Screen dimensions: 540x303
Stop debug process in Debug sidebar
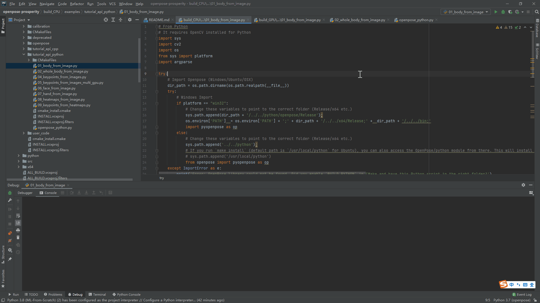(10, 224)
